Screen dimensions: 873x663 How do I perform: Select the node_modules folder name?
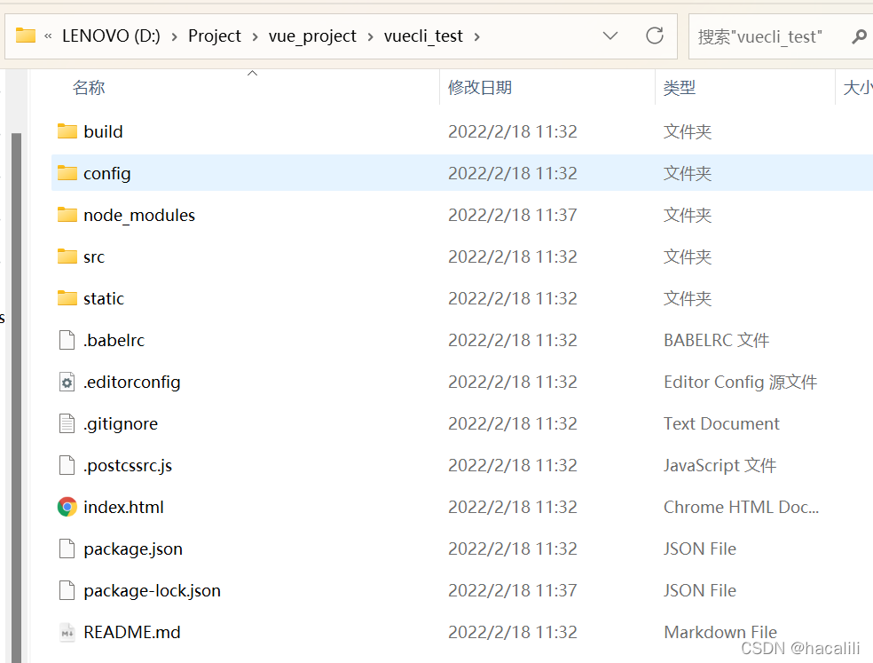[139, 216]
